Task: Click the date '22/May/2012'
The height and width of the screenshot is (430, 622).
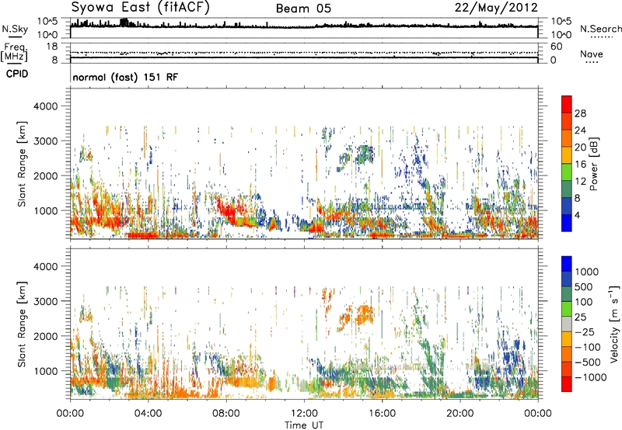Action: (496, 8)
